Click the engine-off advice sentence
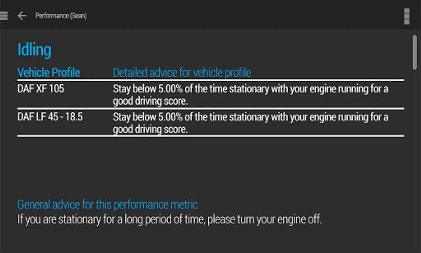421x253 pixels. [x=170, y=219]
